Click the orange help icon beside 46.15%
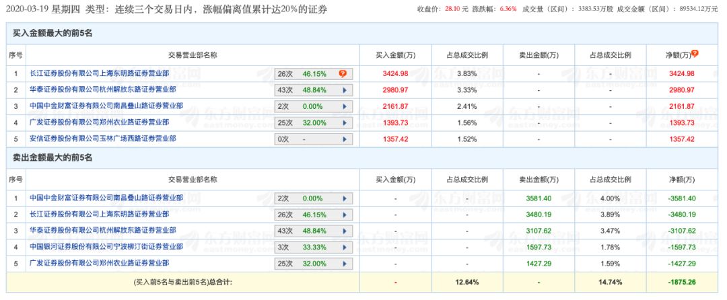The image size is (727, 300). pos(343,73)
